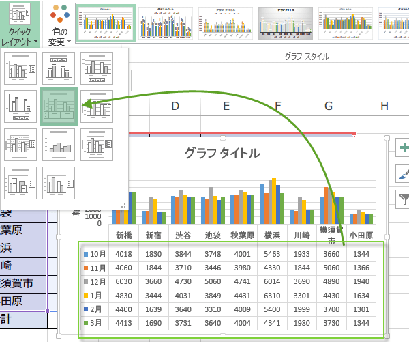The width and height of the screenshot is (409, 342).
Task: Click the 秋葉原 category label in chart
Action: pyautogui.click(x=242, y=236)
